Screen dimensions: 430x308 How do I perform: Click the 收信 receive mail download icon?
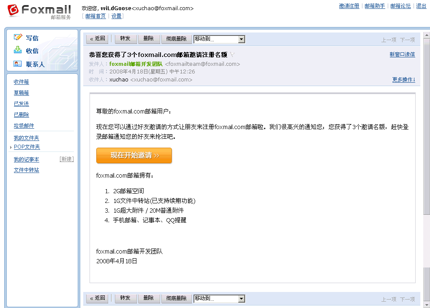point(18,50)
